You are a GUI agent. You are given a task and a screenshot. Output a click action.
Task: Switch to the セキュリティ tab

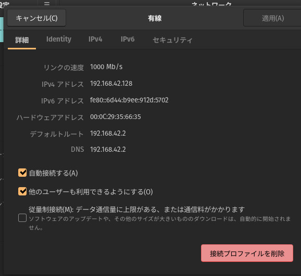[x=172, y=40]
